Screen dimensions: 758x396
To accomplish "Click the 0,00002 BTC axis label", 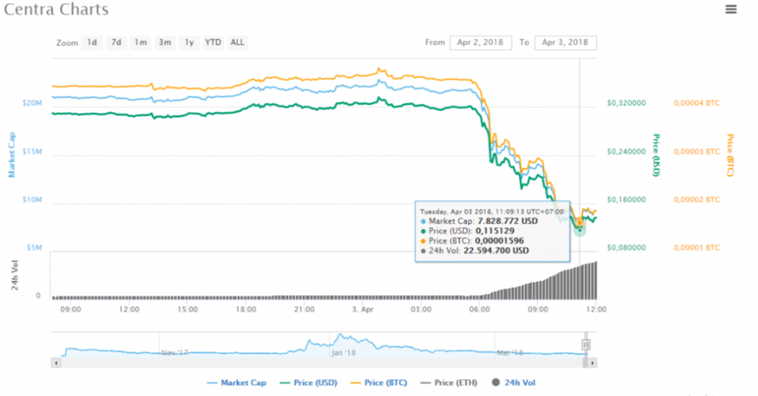I will click(697, 199).
